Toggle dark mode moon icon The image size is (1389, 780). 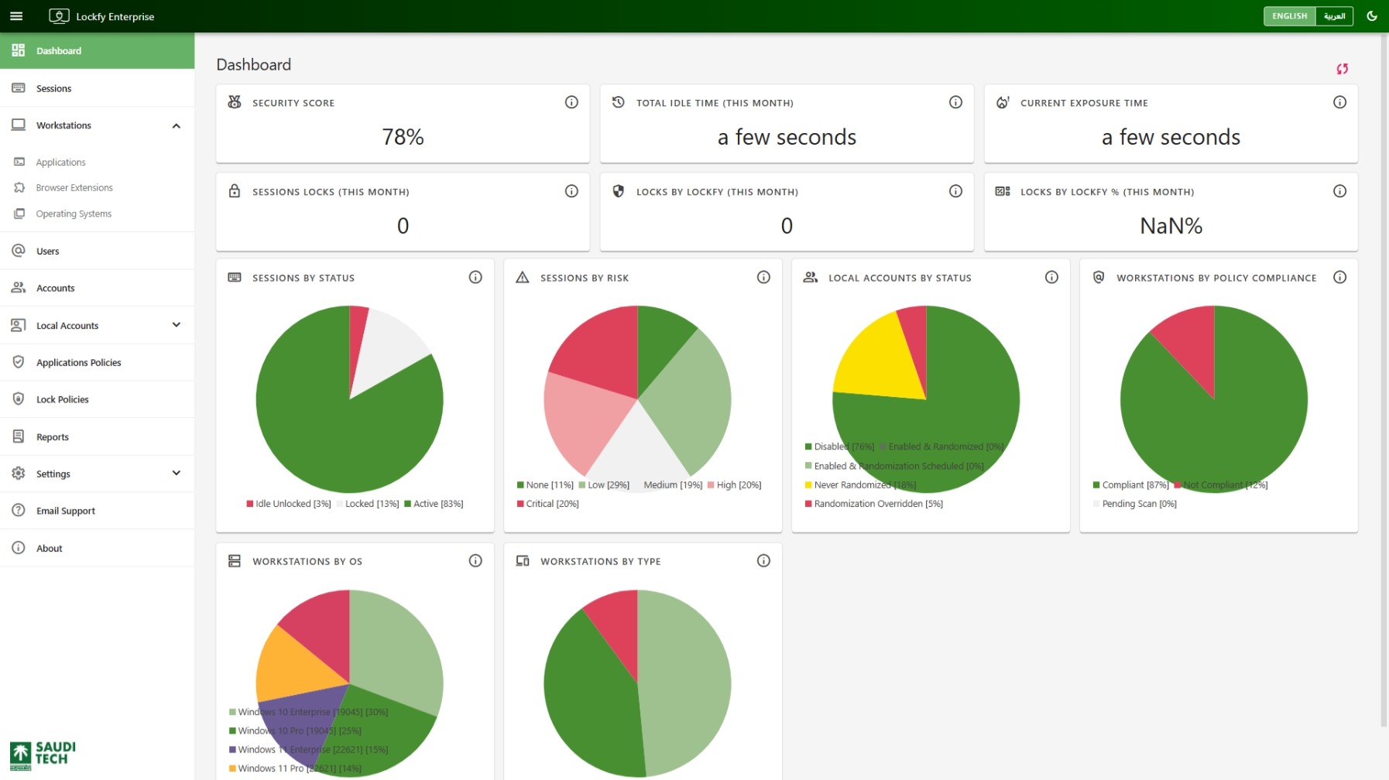point(1372,16)
